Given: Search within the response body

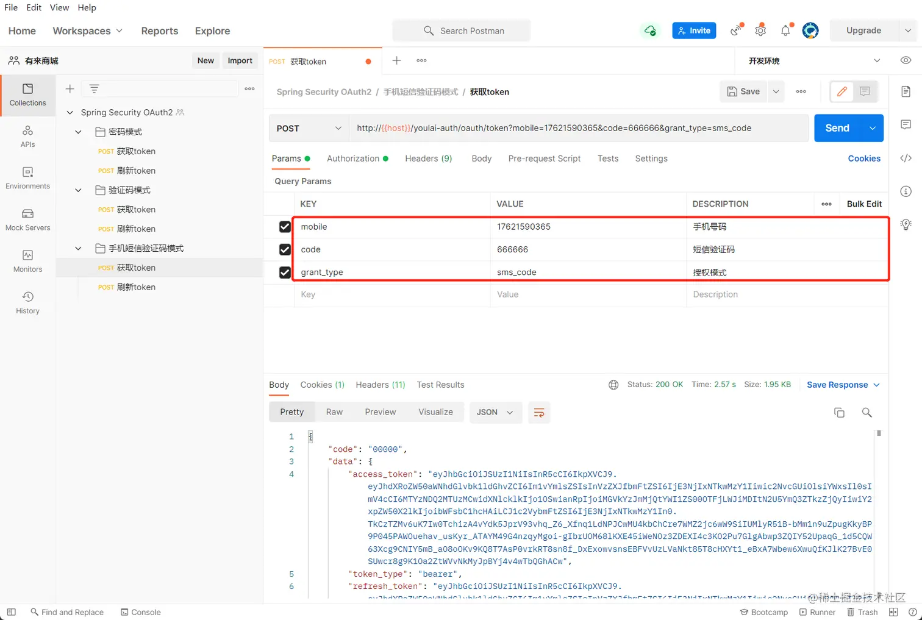Looking at the screenshot, I should (x=867, y=413).
